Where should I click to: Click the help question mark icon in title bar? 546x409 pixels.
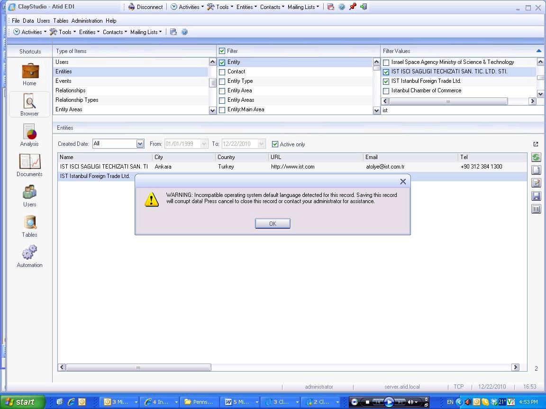pyautogui.click(x=342, y=7)
